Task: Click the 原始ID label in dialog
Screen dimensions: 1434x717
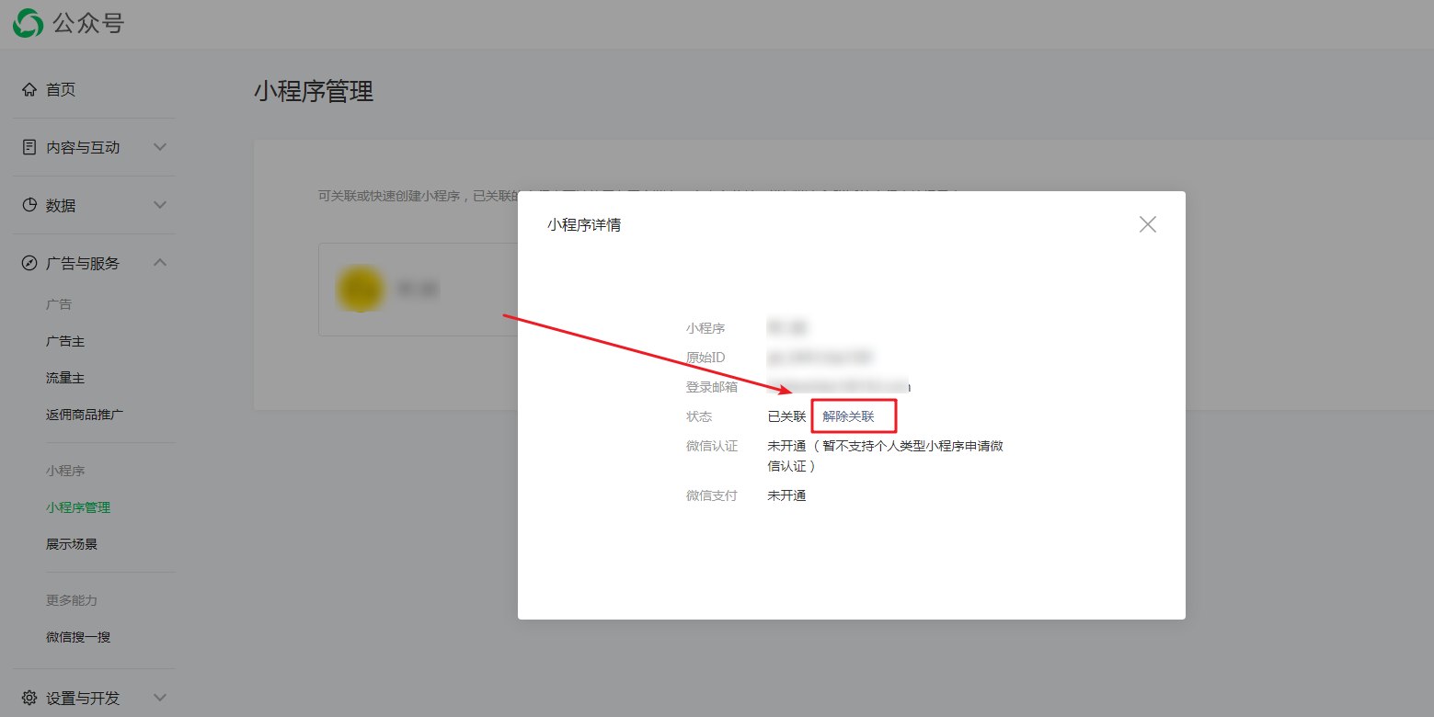Action: [706, 358]
